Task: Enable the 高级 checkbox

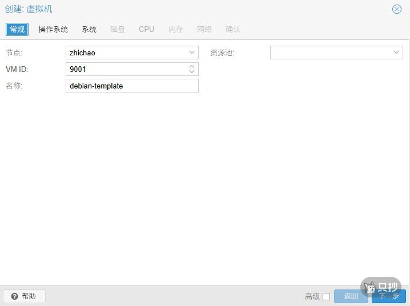Action: pyautogui.click(x=326, y=296)
